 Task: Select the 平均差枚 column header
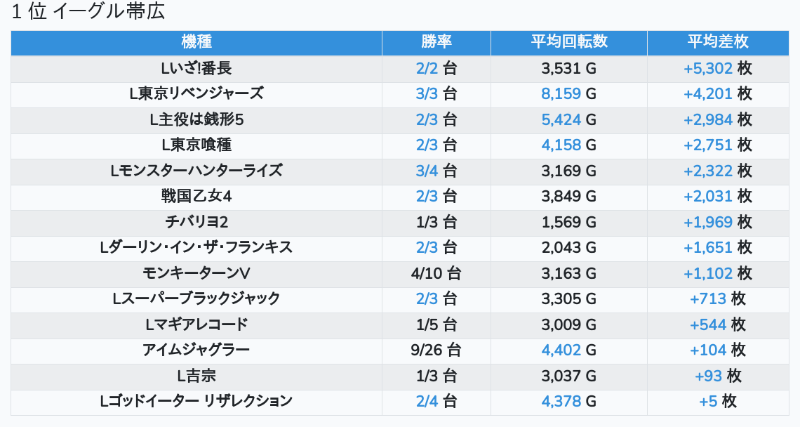click(x=717, y=42)
